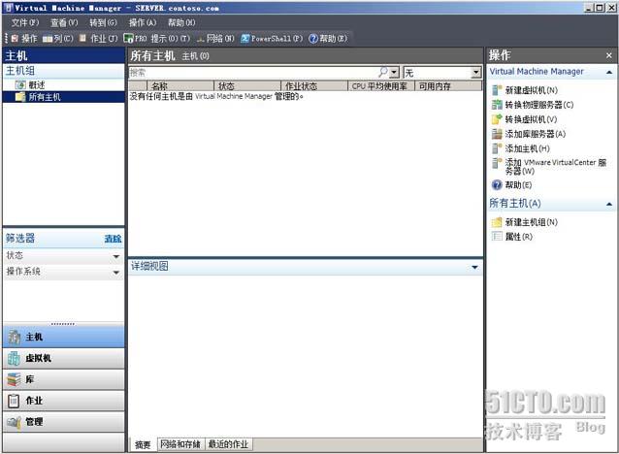Click the 新建虚拟机(N) action icon
The width and height of the screenshot is (619, 454).
(497, 90)
